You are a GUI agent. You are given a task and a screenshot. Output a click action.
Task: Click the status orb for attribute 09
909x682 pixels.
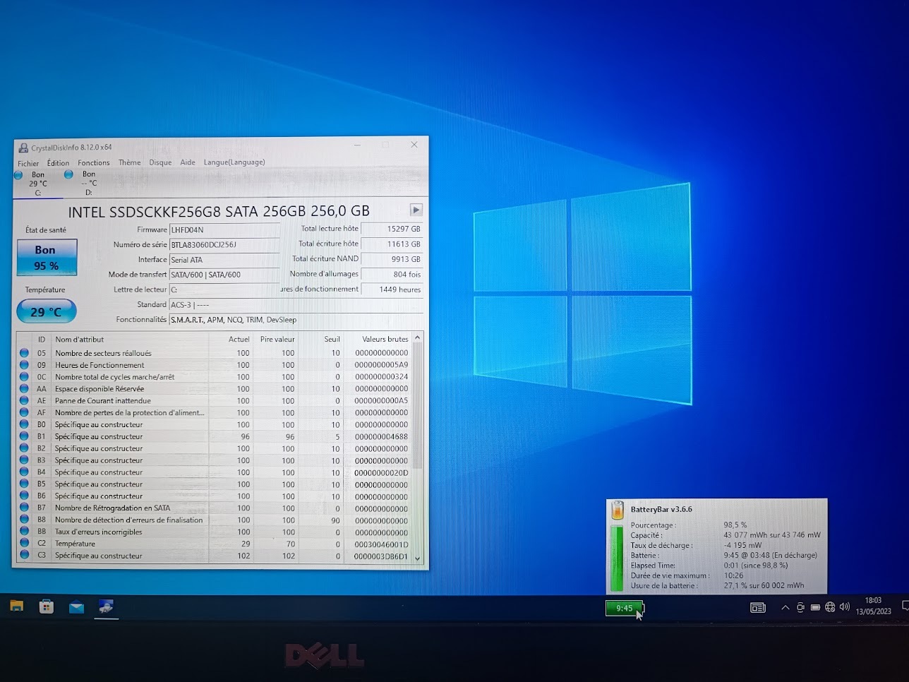[24, 365]
